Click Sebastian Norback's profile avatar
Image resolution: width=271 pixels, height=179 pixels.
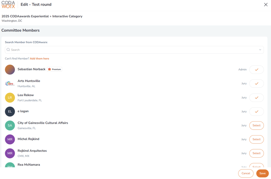10,70
